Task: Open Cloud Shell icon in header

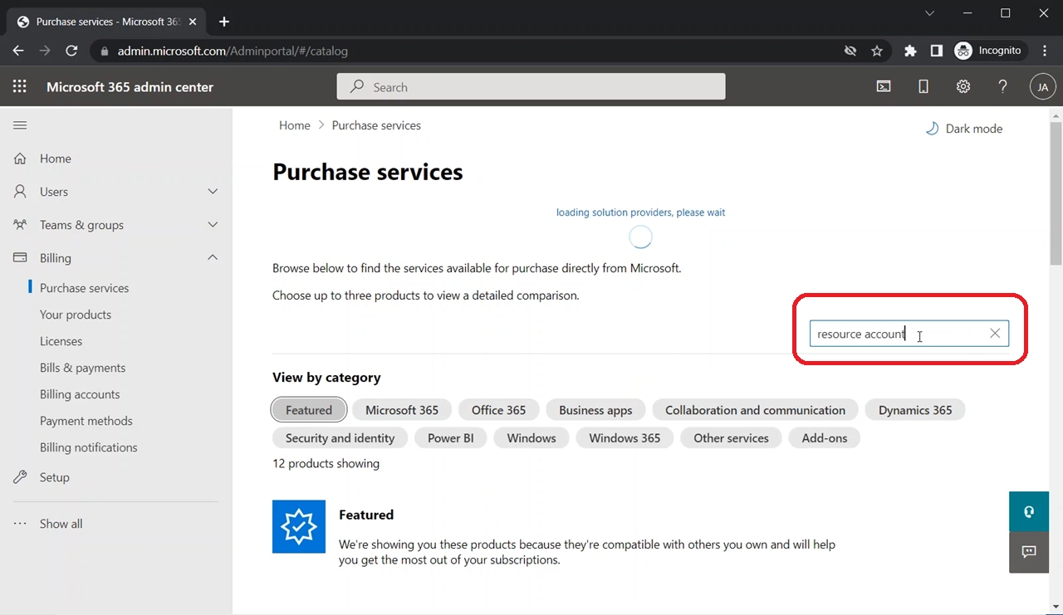Action: [x=884, y=87]
